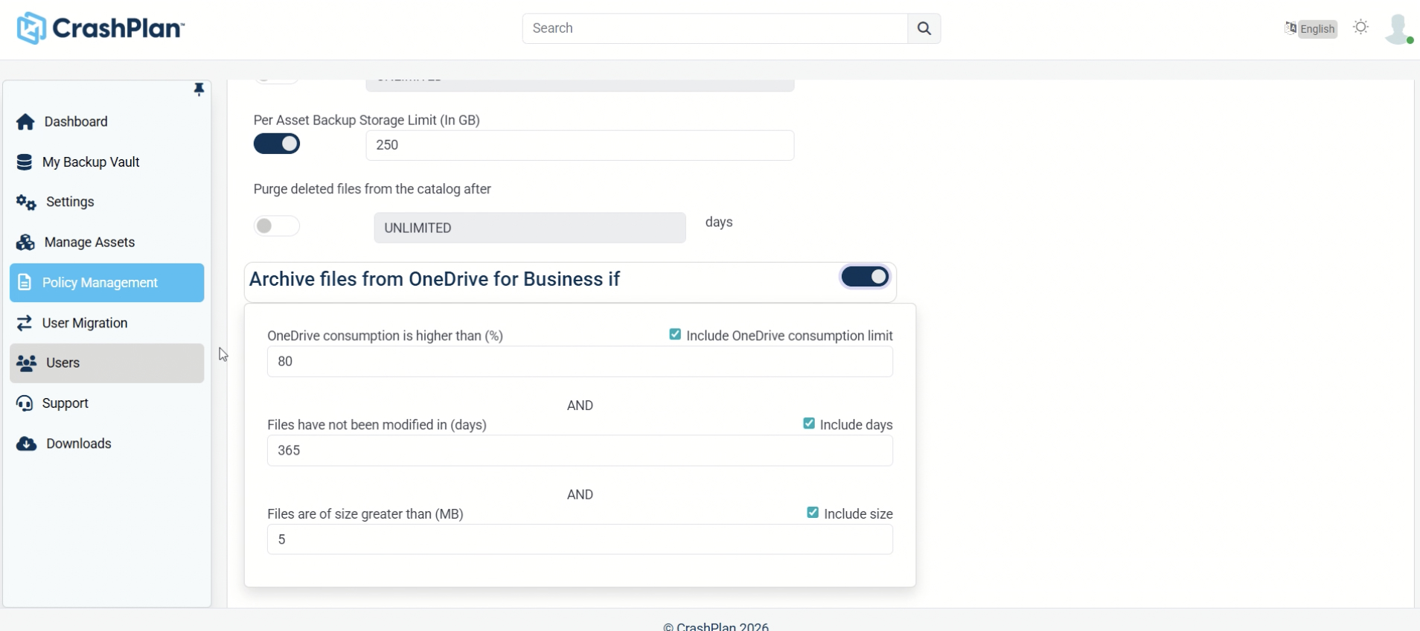Go to the Users page
This screenshot has height=631, width=1420.
(107, 363)
